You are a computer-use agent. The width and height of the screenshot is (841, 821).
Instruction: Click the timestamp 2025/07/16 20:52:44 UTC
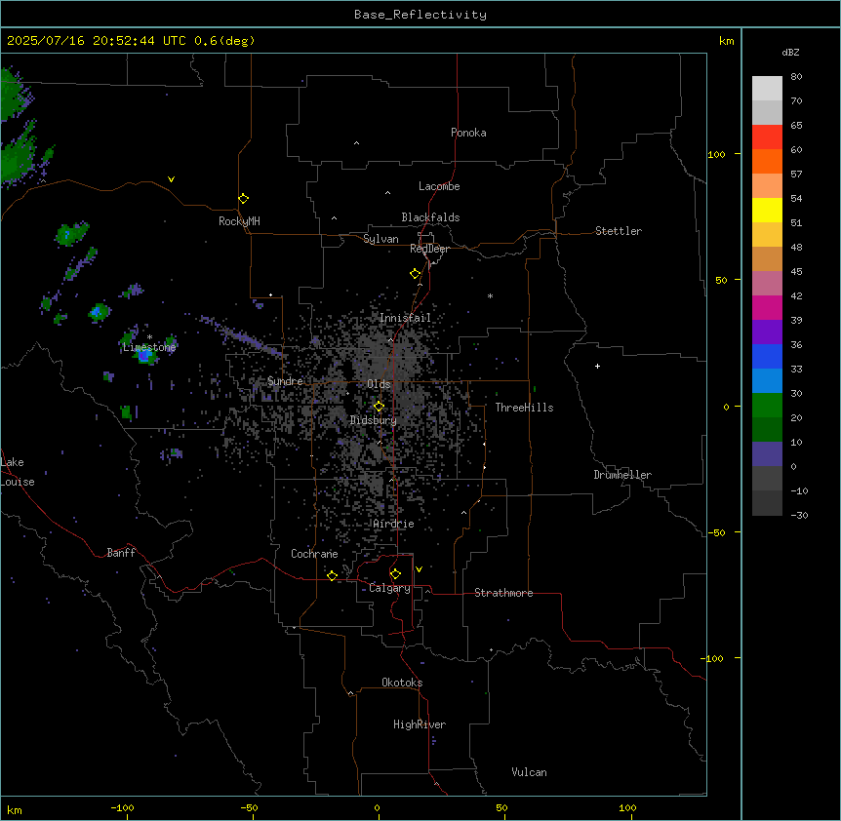(x=97, y=41)
